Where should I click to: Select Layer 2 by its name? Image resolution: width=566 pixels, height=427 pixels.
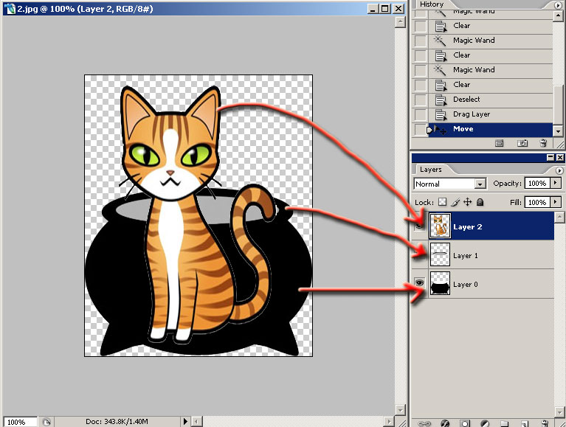tap(467, 227)
